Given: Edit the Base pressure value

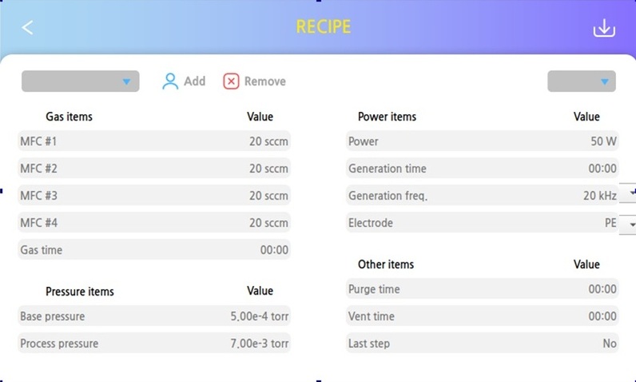Looking at the screenshot, I should (x=260, y=316).
